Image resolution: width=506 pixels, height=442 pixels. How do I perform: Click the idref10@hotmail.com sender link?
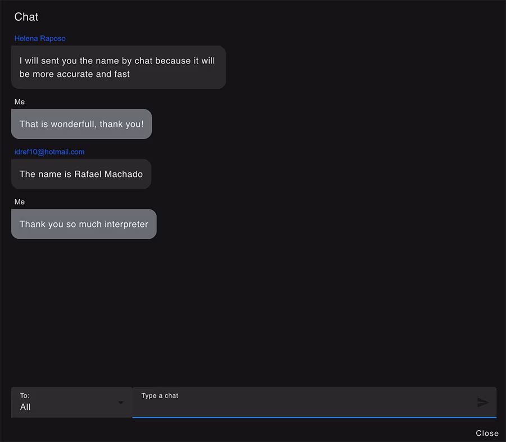click(49, 152)
